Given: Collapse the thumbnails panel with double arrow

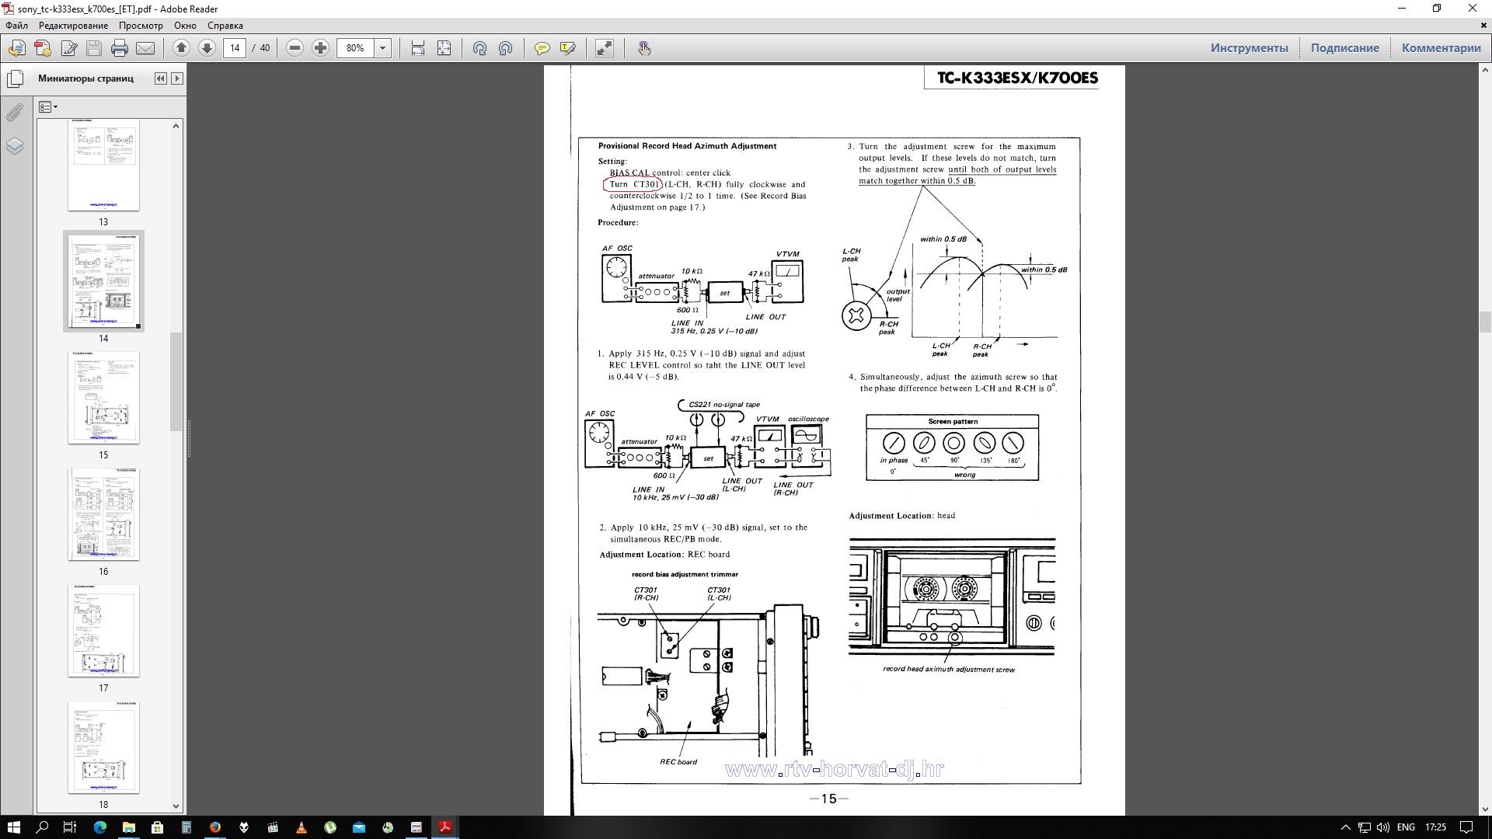Looking at the screenshot, I should 161,78.
